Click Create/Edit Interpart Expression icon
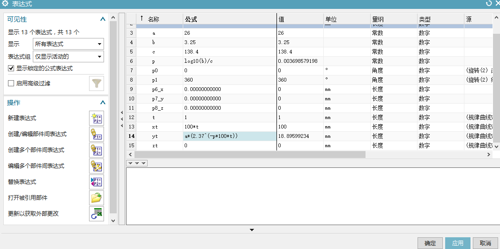The height and width of the screenshot is (249, 500). 96,134
